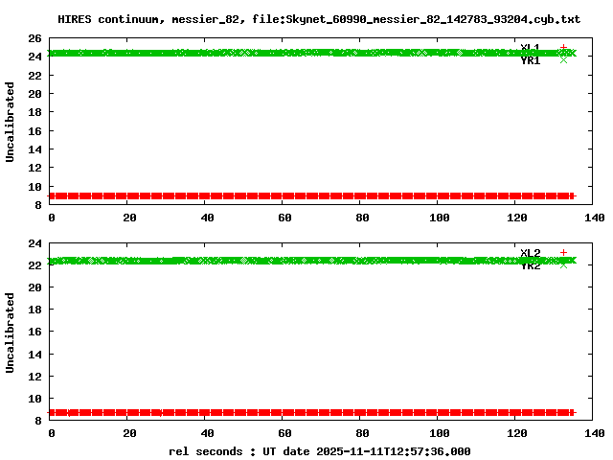Click the bottom plot's Uncalibrated y-axis label
This screenshot has width=613, height=460.
coord(11,333)
